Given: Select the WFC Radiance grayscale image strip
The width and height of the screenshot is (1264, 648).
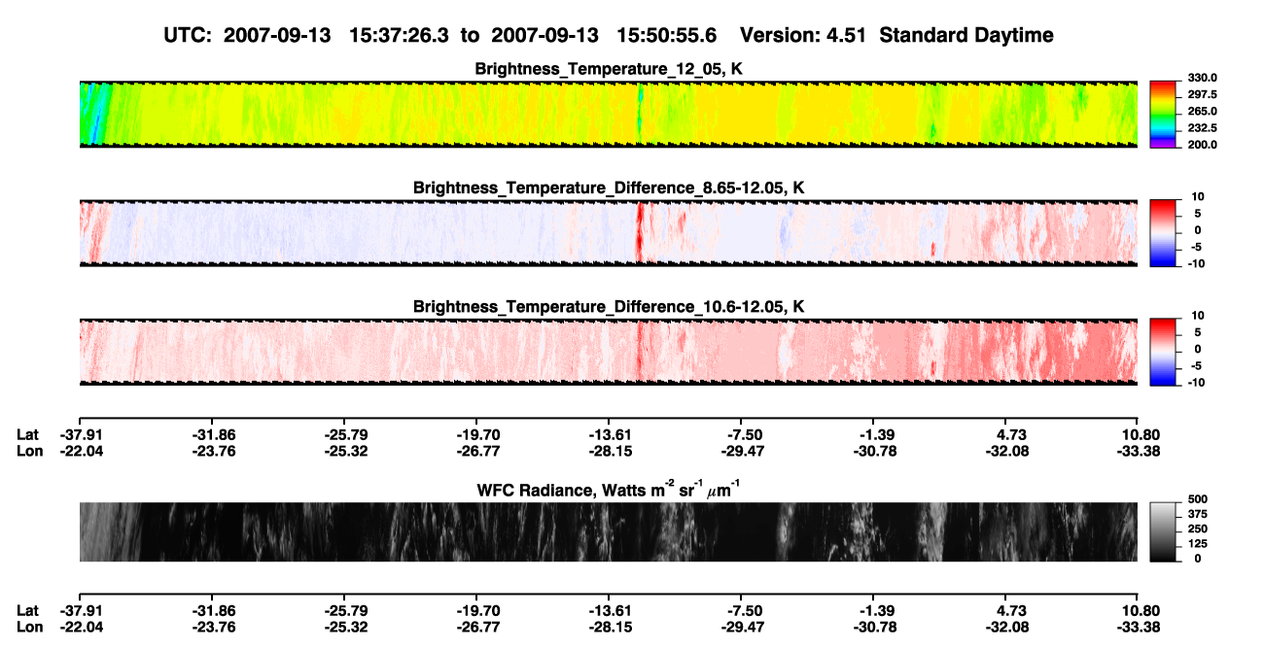Looking at the screenshot, I should click(608, 531).
